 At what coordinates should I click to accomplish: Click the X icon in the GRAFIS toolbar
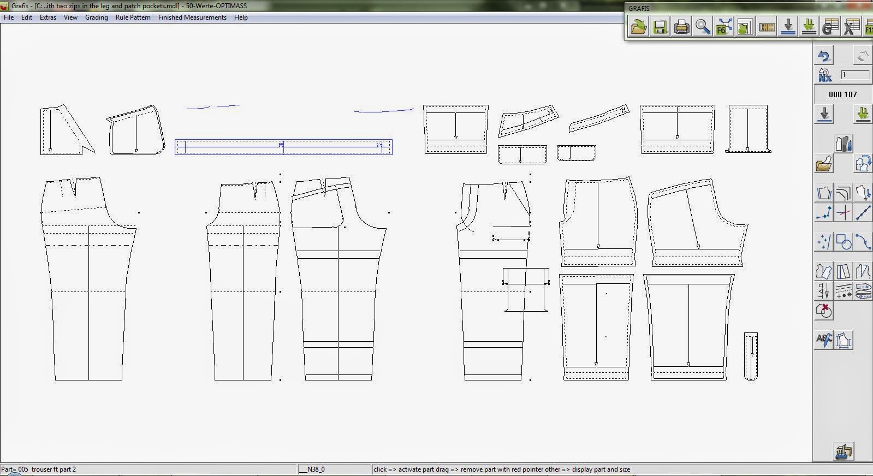(x=851, y=26)
